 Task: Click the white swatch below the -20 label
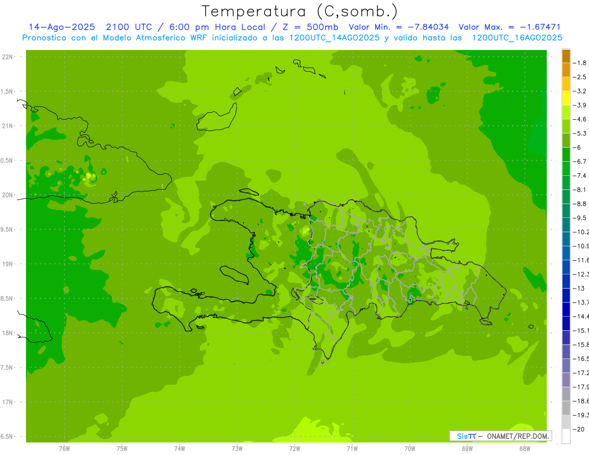coord(566,436)
